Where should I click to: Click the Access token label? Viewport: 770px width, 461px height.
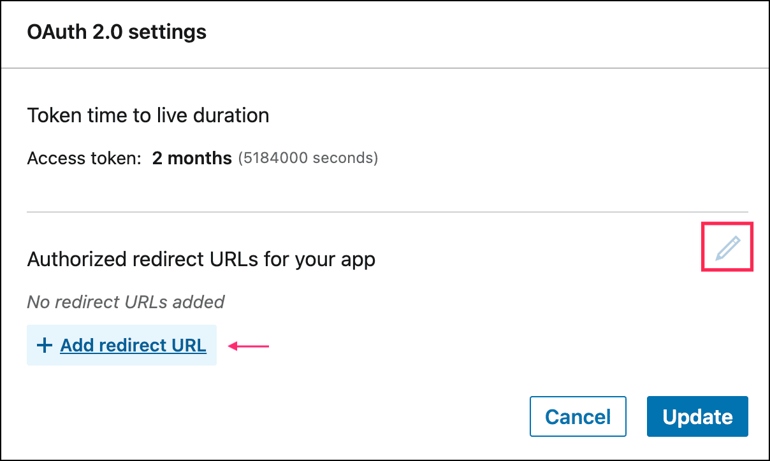click(x=84, y=158)
